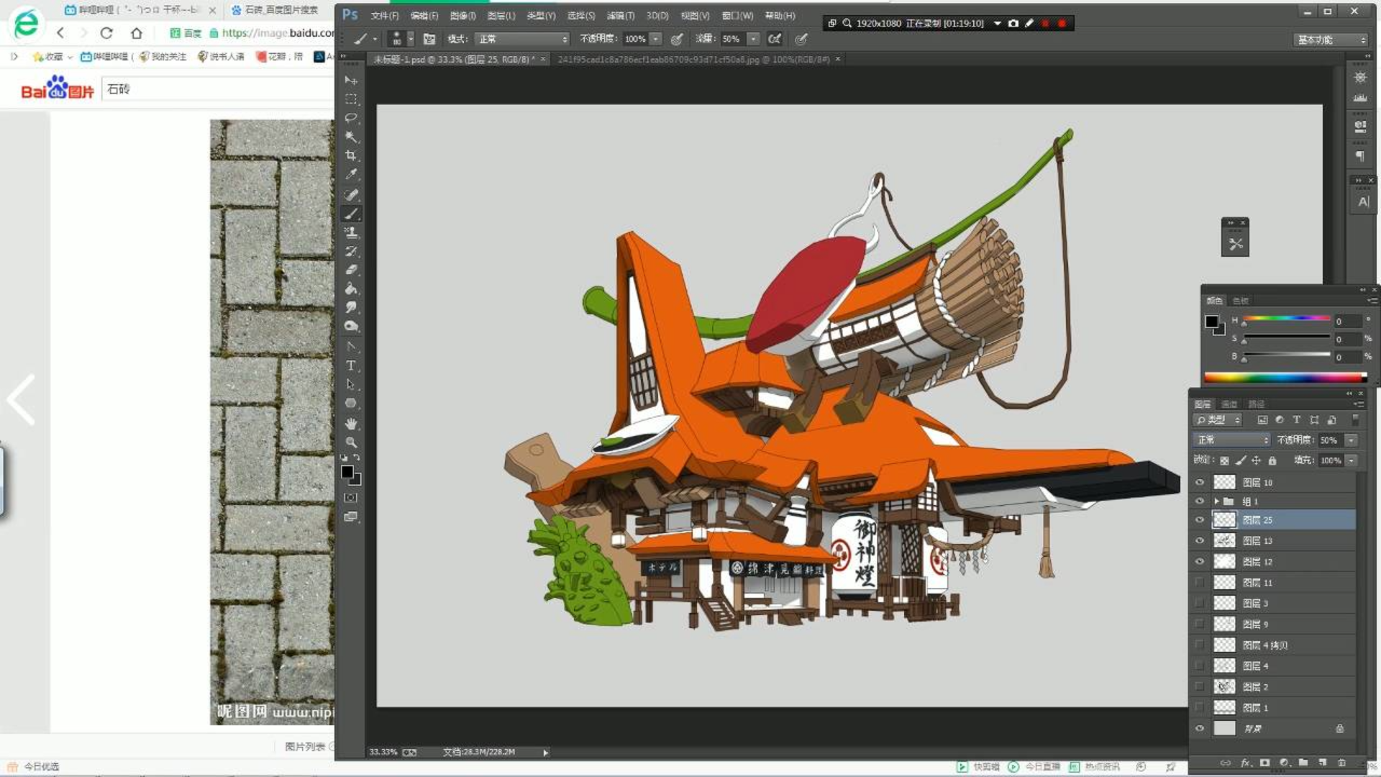Click the hue H slider
The image size is (1381, 777).
(1286, 319)
